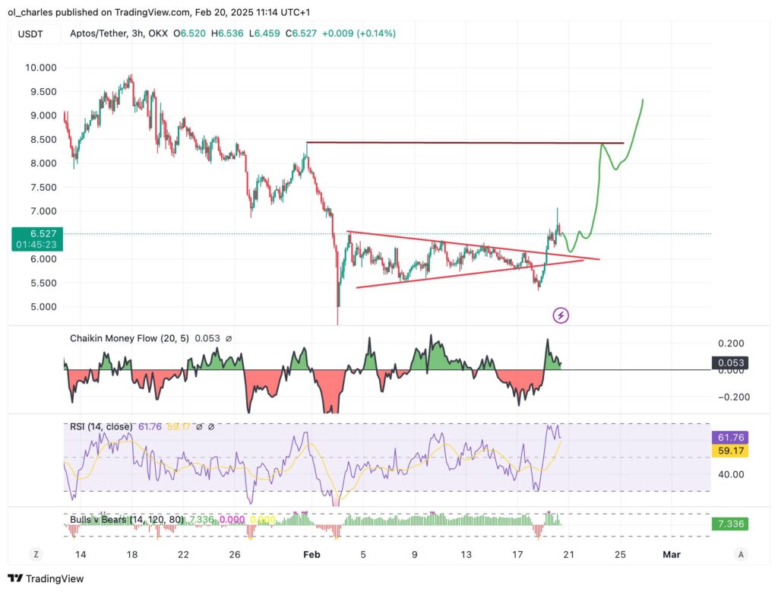The width and height of the screenshot is (778, 592).
Task: Click the first ø symbol in RSI legend
Action: pos(199,427)
